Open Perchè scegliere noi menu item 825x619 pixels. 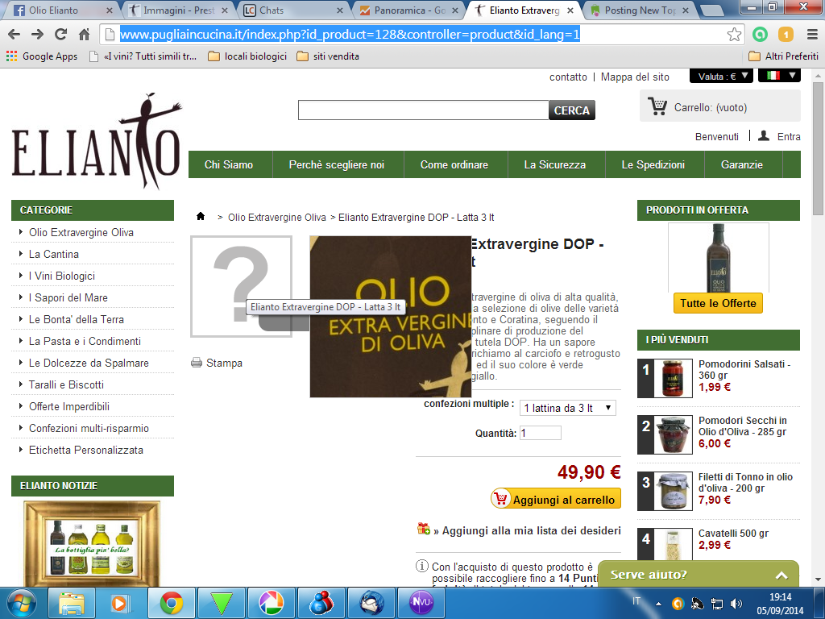coord(337,164)
